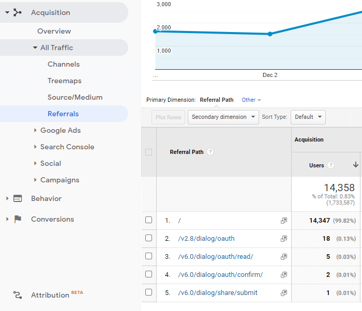Click the Behavior panel icon
This screenshot has width=362, height=311.
18,198
